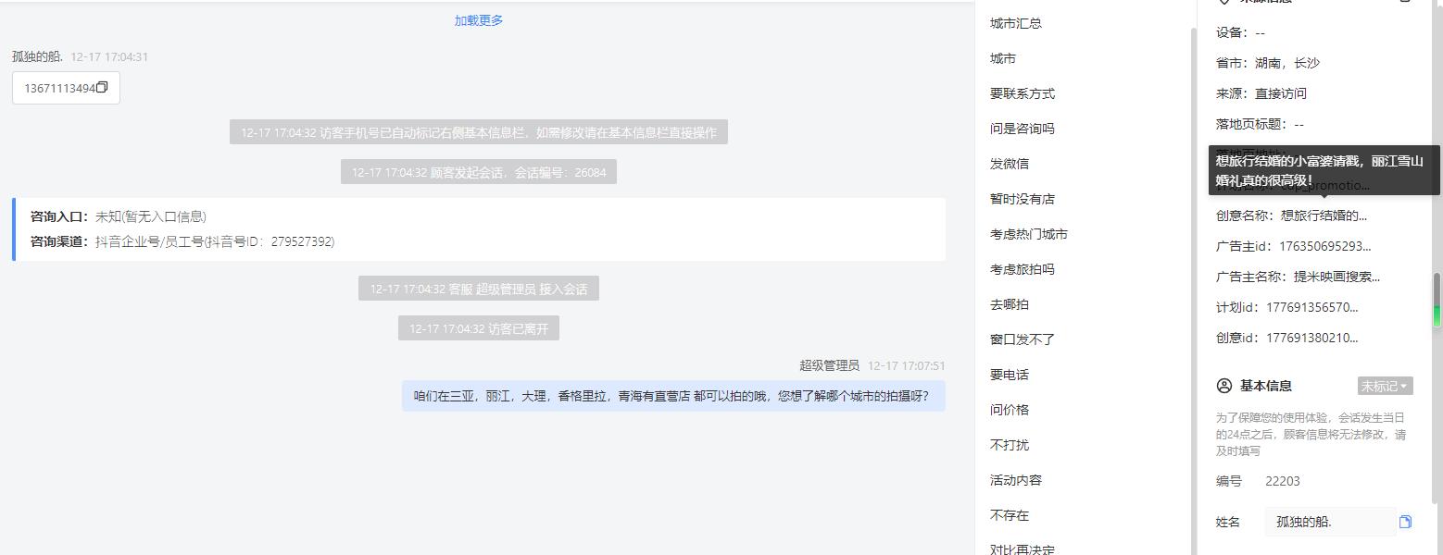
Task: Click the 加载更多 link to load more
Action: [479, 20]
